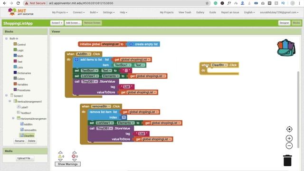This screenshot has width=304, height=171.
Task: Collapse the Built-in tree node
Action: click(x=6, y=38)
